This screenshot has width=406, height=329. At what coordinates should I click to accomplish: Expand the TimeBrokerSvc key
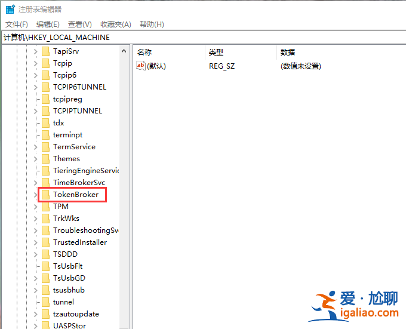tap(35, 183)
